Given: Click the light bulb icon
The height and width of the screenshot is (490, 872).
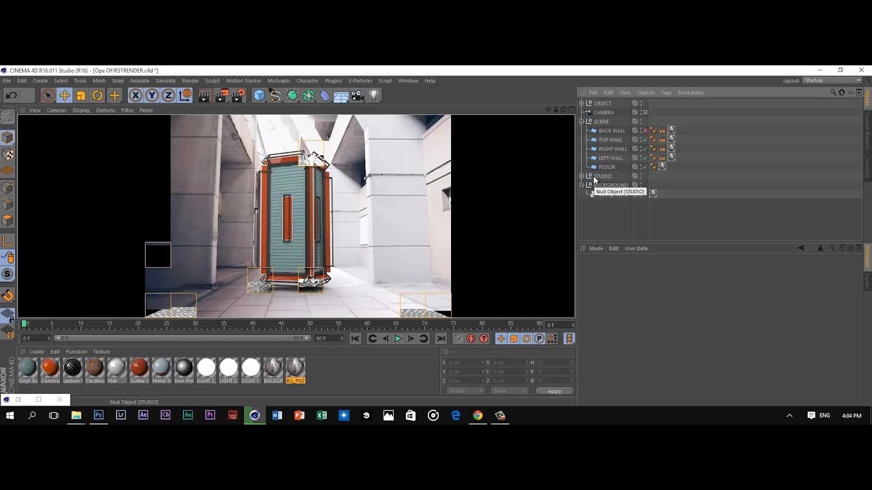Looking at the screenshot, I should pyautogui.click(x=374, y=96).
